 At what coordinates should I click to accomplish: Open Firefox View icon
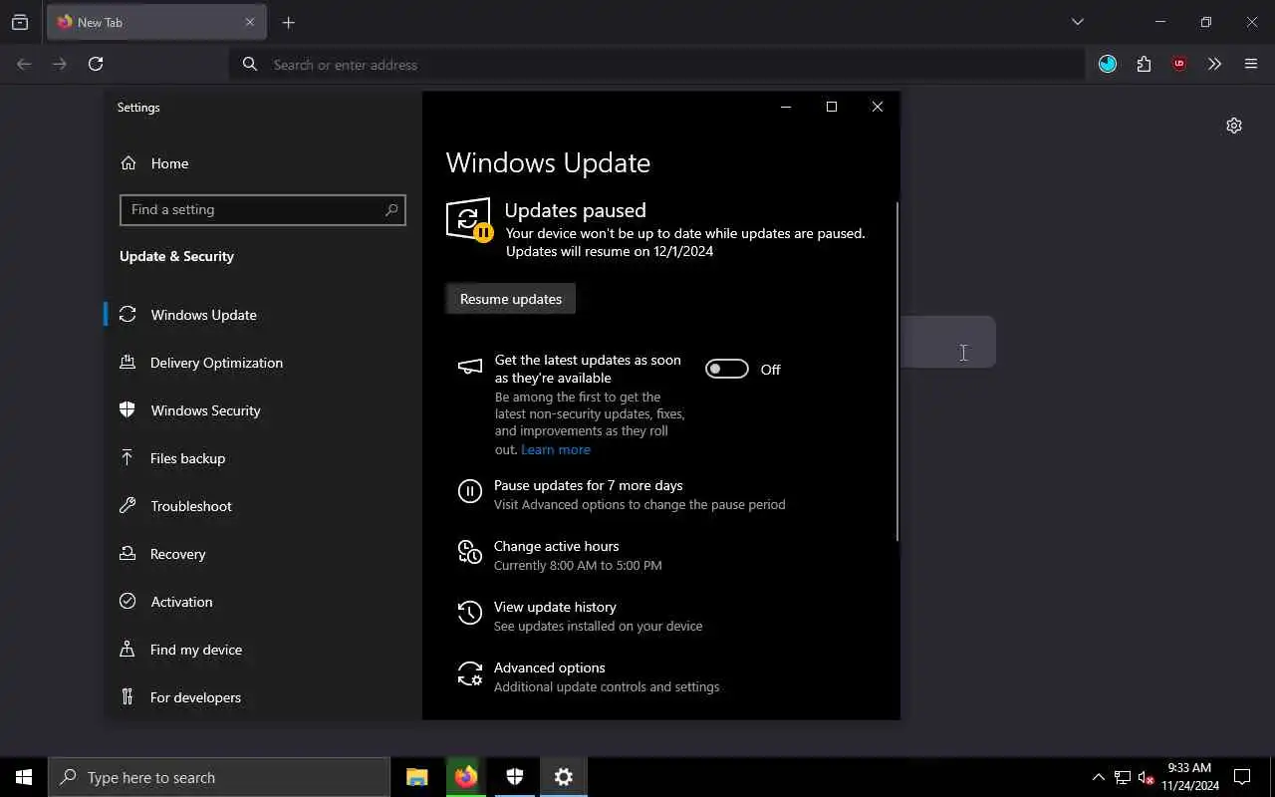pyautogui.click(x=20, y=22)
